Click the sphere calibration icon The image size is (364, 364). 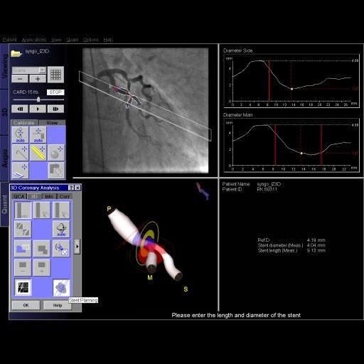[56, 153]
